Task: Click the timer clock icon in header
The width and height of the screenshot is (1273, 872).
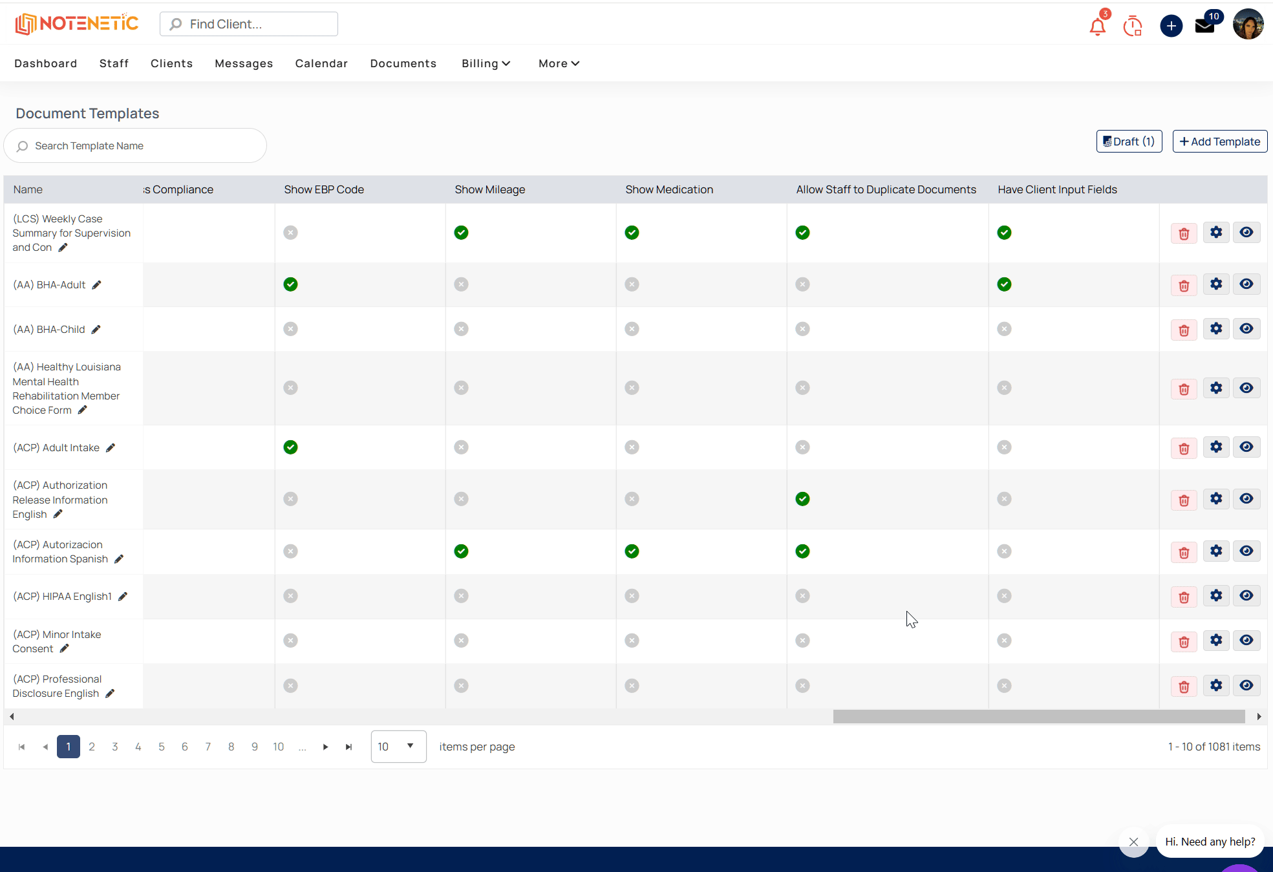Action: click(x=1133, y=26)
